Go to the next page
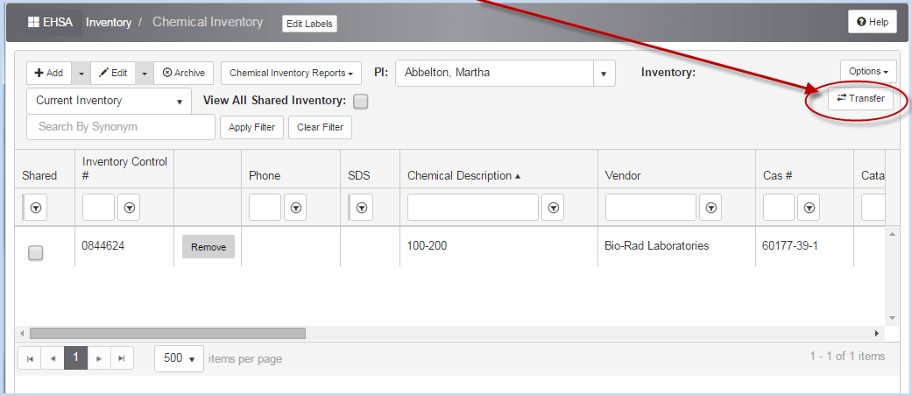912x396 pixels. (x=99, y=358)
